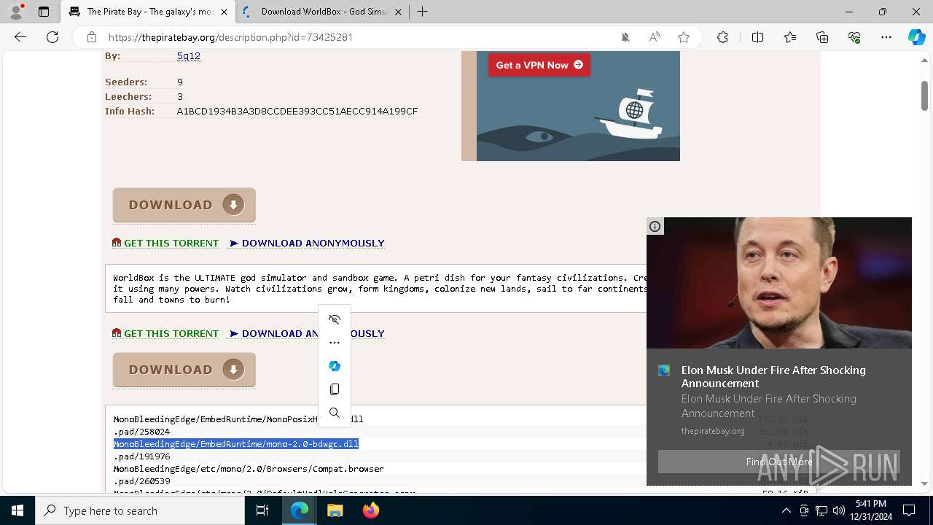Viewport: 933px width, 525px height.
Task: Click the Info Hash value text
Action: coord(297,111)
